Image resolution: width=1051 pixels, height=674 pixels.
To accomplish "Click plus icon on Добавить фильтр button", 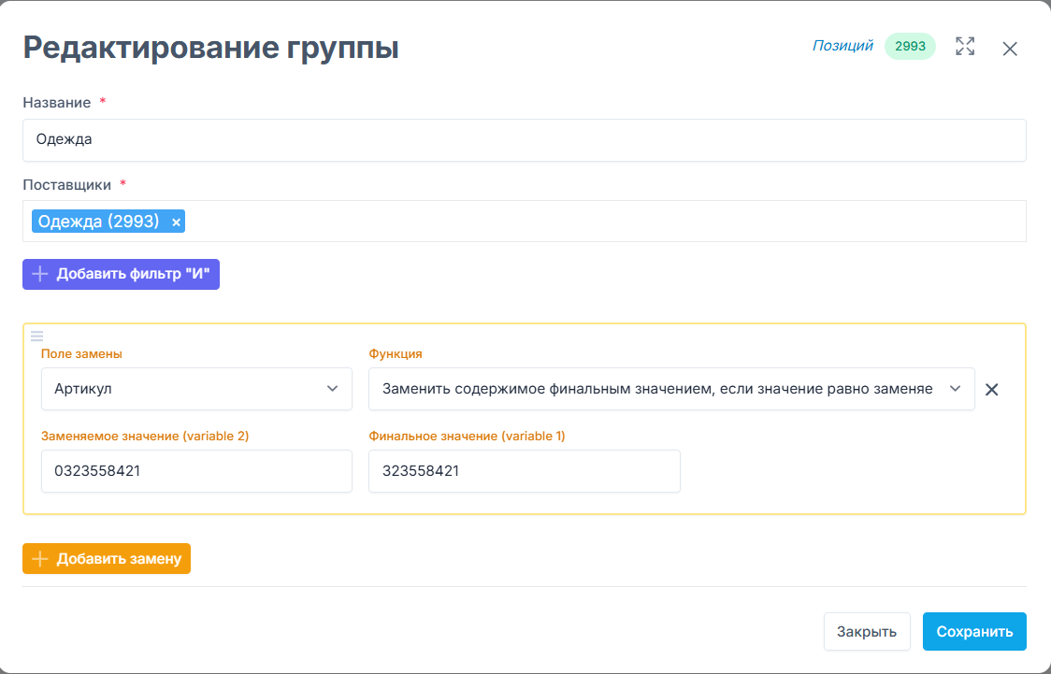I will 39,275.
